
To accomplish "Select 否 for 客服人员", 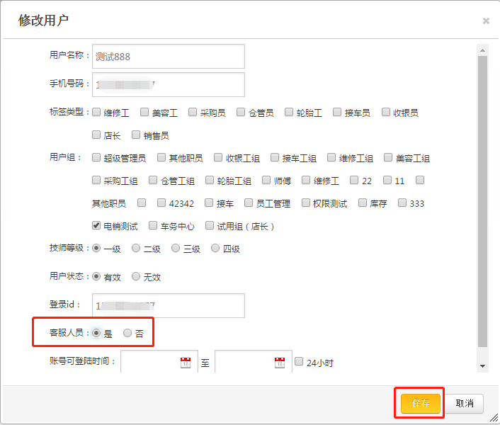I will click(x=127, y=333).
